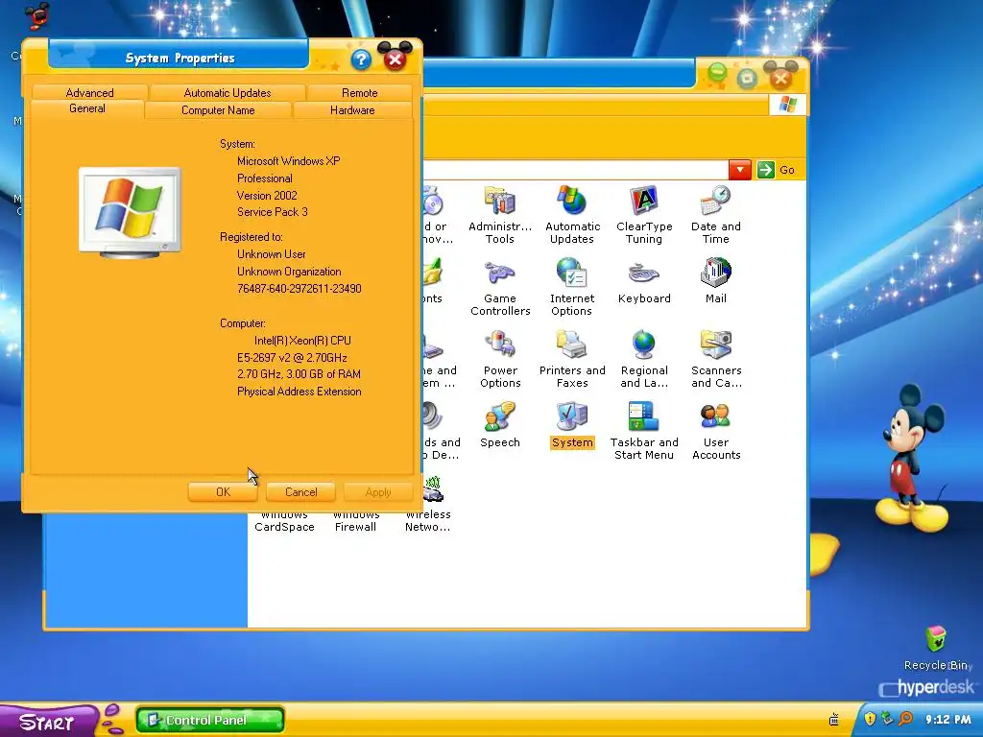Viewport: 983px width, 737px height.
Task: Open Game Controllers icon
Action: pyautogui.click(x=499, y=286)
